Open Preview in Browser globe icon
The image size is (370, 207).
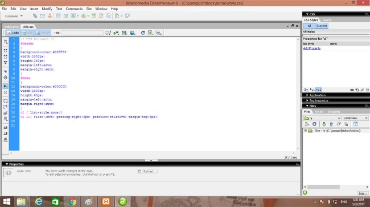coord(133,33)
